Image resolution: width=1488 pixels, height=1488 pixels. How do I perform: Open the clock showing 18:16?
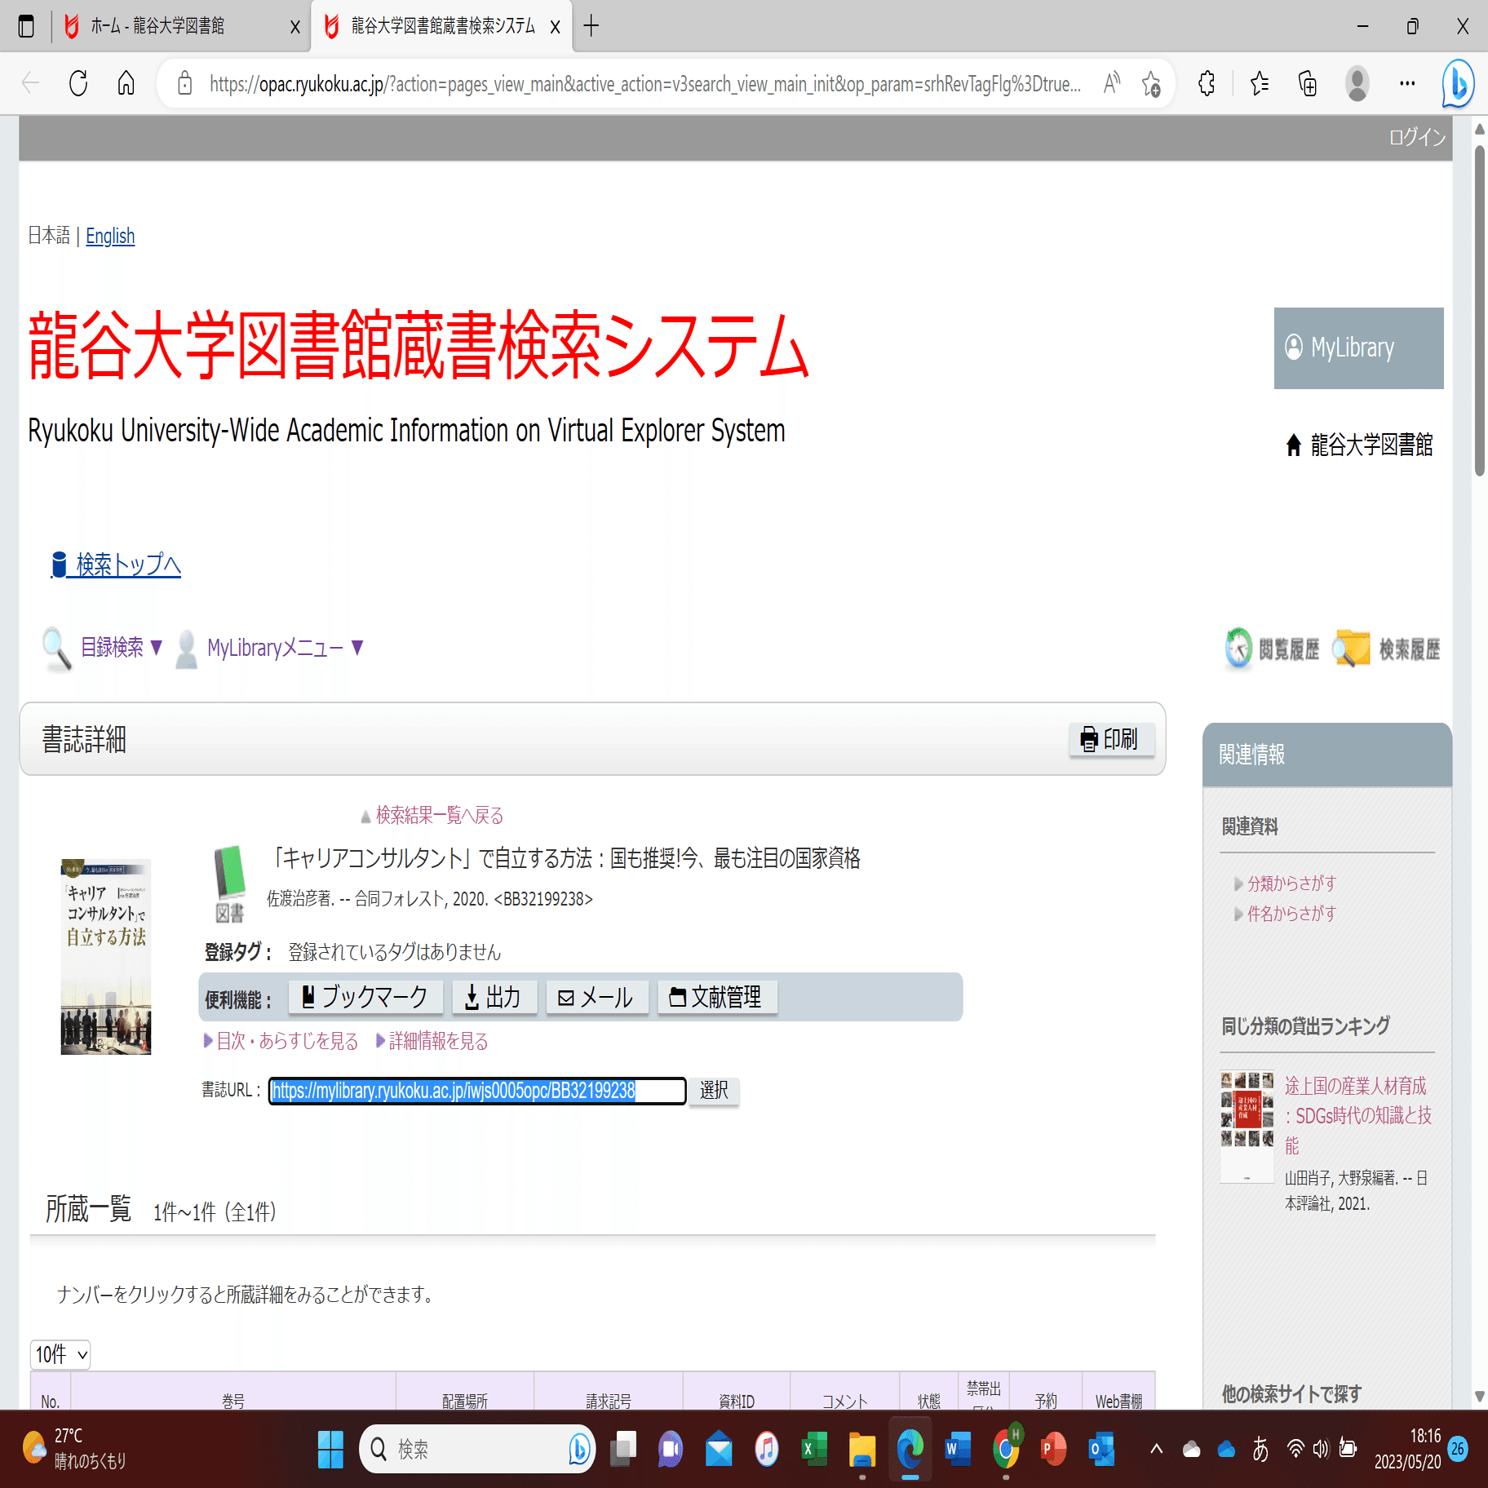coord(1407,1448)
